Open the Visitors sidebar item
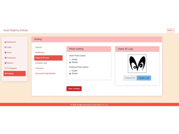The image size is (179, 134). click(15, 63)
